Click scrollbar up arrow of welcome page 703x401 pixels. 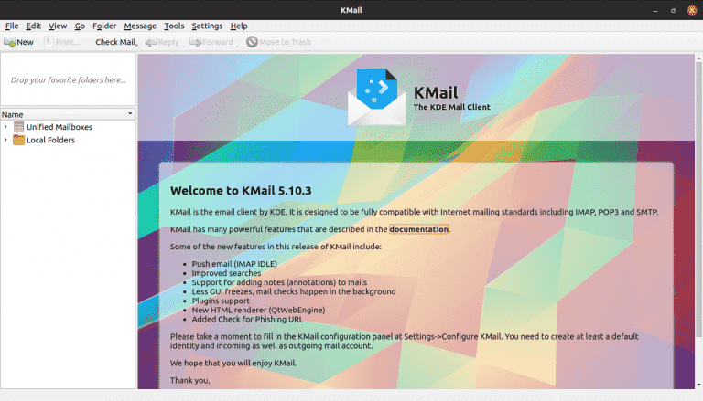click(x=698, y=58)
